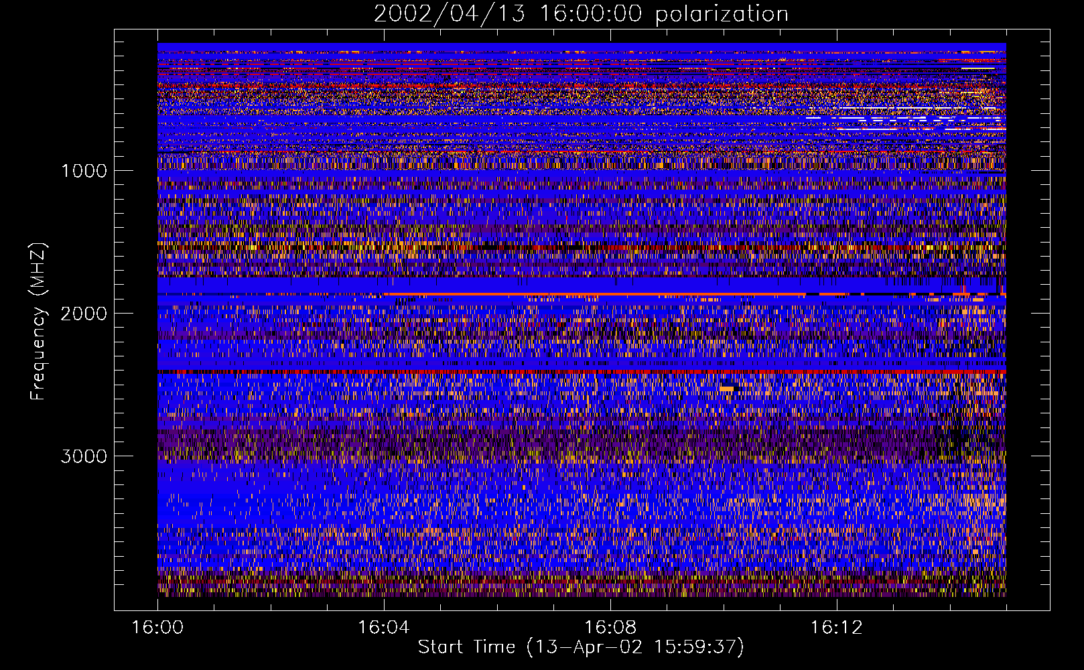This screenshot has height=670, width=1084.
Task: Click the 'Start Time (13-Apr-02 15:59:37)' label
Action: point(581,647)
